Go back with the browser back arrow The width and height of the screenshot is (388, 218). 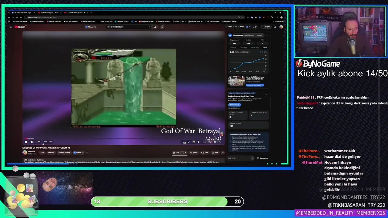9,17
